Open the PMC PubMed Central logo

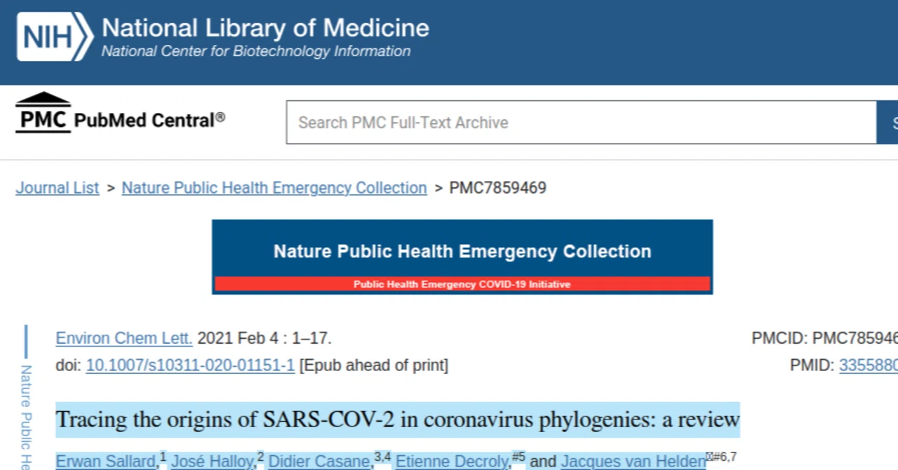[120, 113]
